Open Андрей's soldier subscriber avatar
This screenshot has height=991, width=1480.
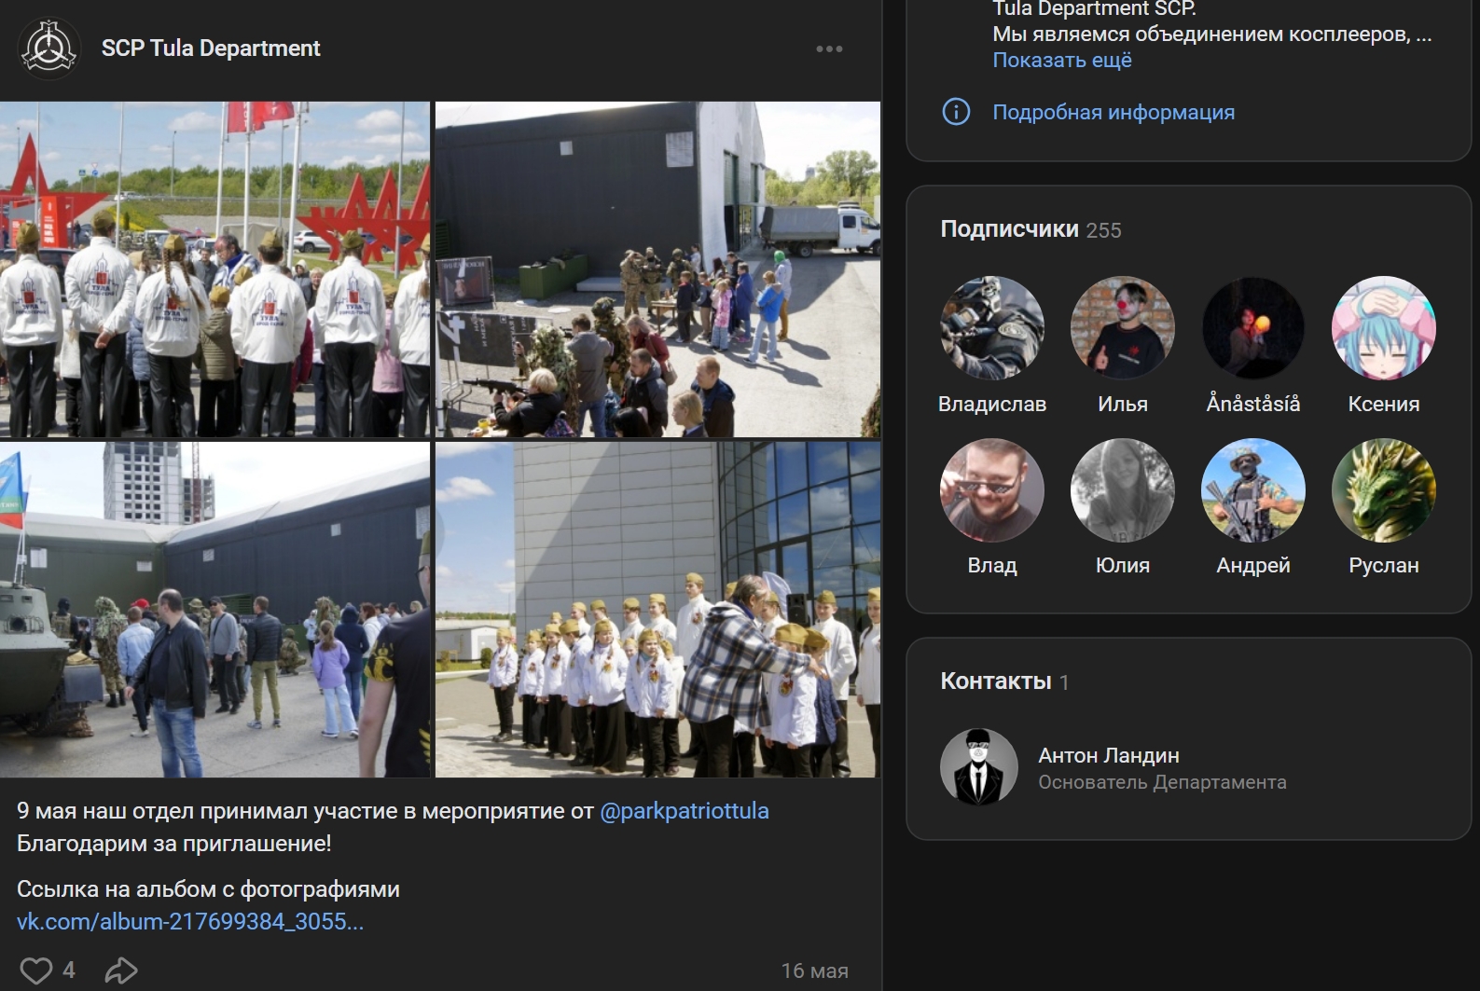click(x=1253, y=490)
